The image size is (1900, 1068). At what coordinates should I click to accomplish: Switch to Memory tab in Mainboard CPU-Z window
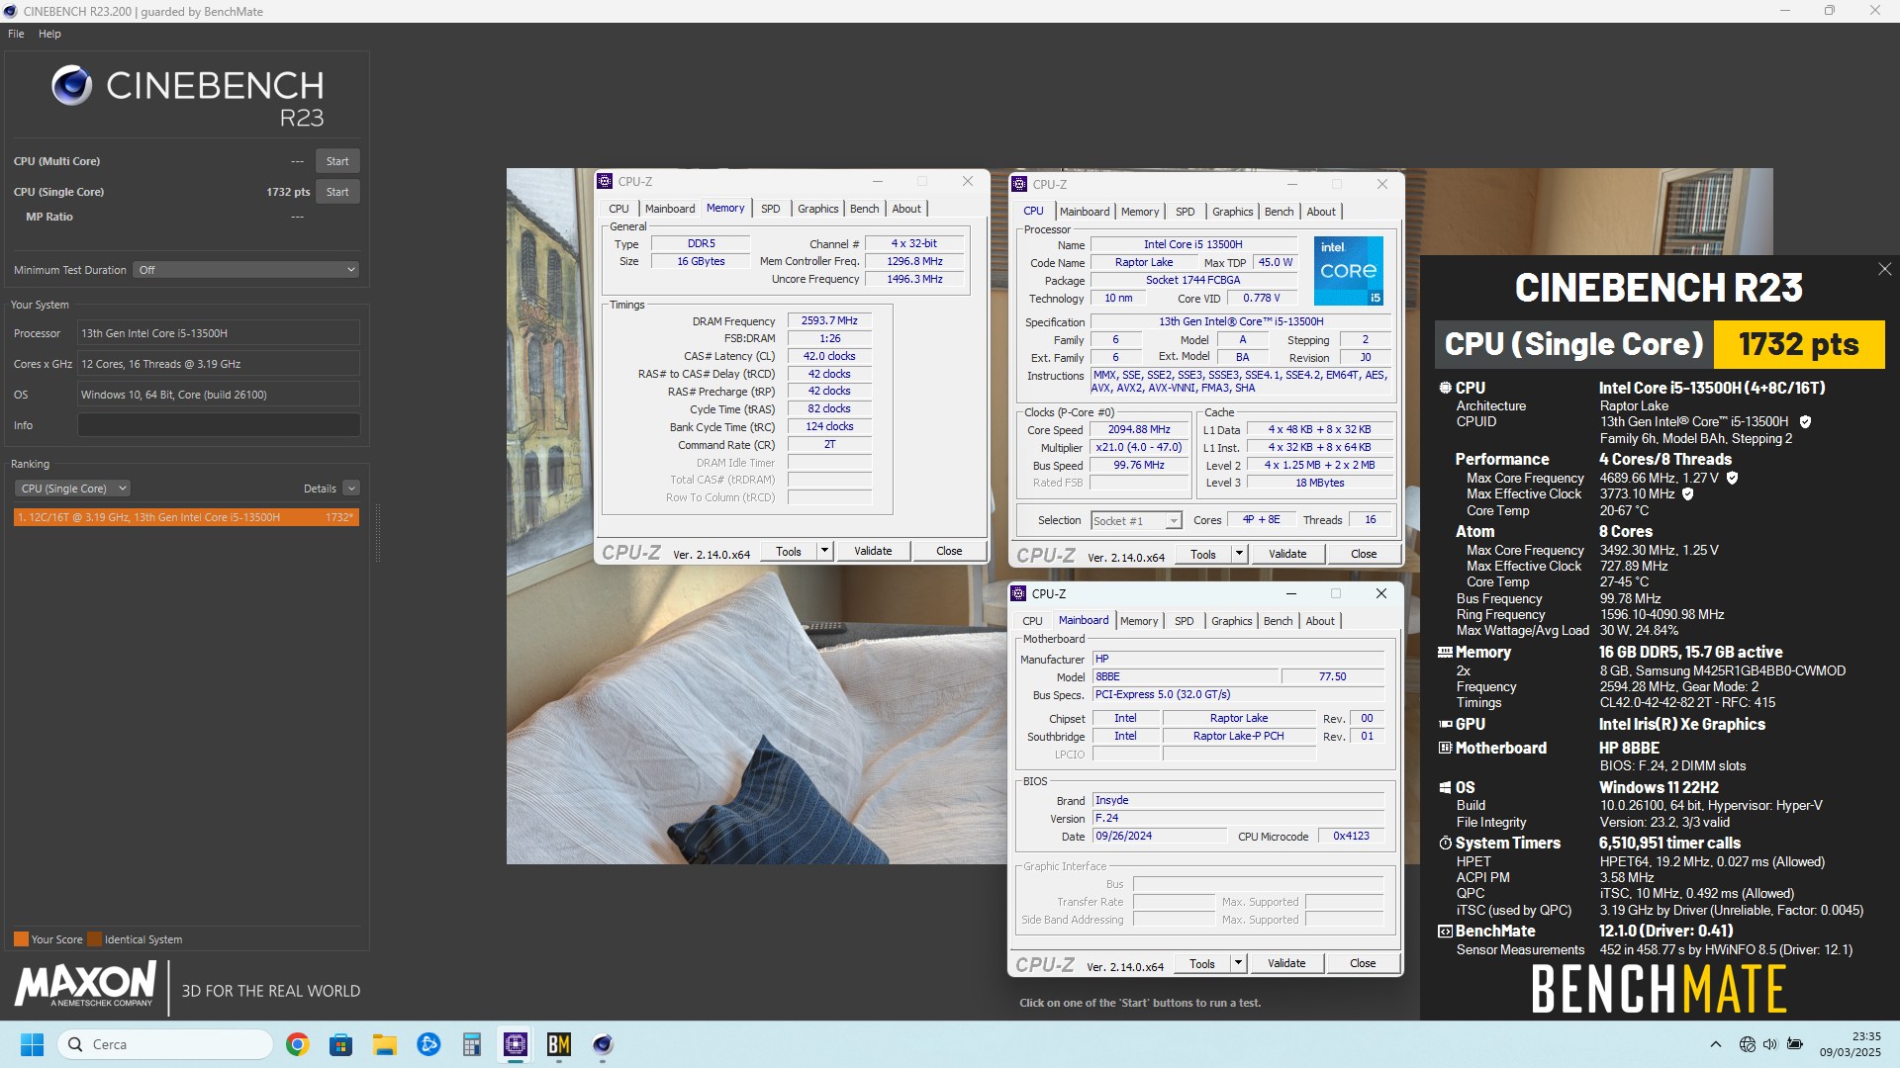[1139, 621]
